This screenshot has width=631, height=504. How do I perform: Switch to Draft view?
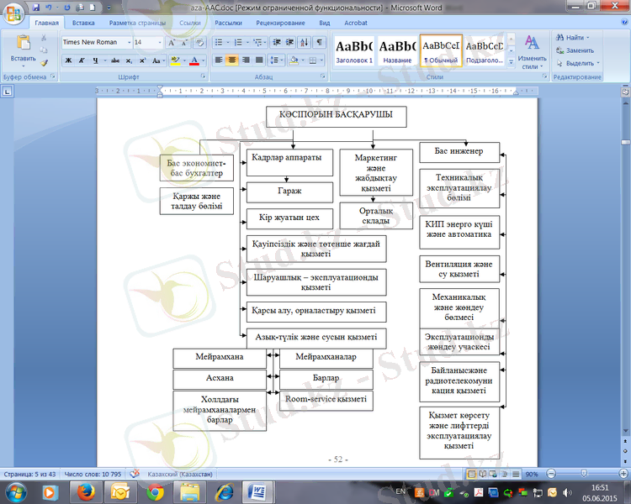[x=516, y=475]
